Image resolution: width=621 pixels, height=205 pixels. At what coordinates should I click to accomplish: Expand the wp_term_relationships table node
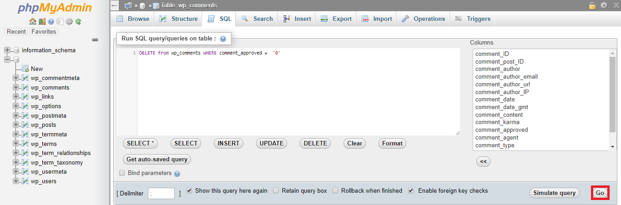tap(16, 153)
